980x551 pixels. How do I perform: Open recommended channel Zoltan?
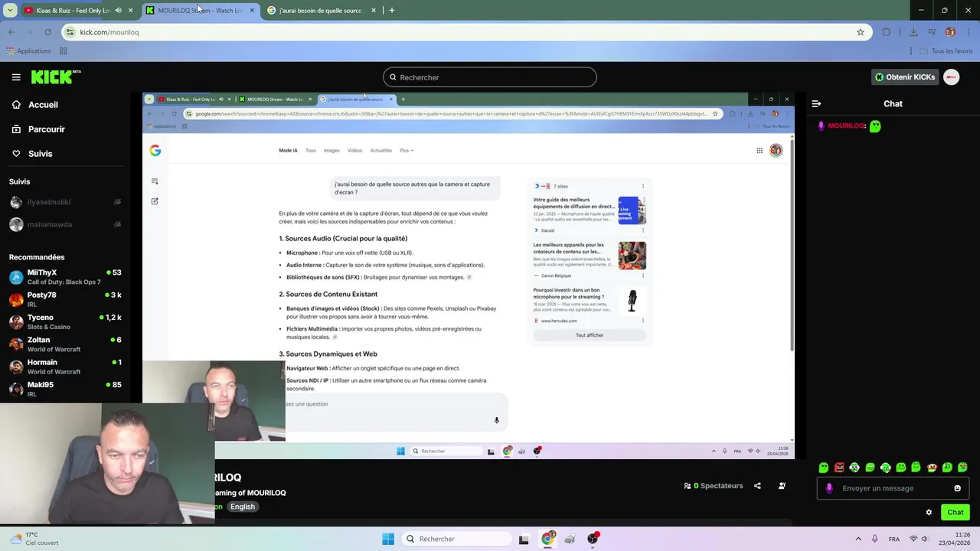[65, 344]
